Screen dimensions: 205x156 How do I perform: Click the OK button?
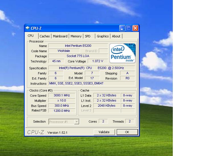[127, 132]
